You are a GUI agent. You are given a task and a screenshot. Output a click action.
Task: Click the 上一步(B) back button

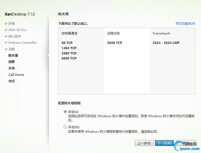tap(144, 143)
